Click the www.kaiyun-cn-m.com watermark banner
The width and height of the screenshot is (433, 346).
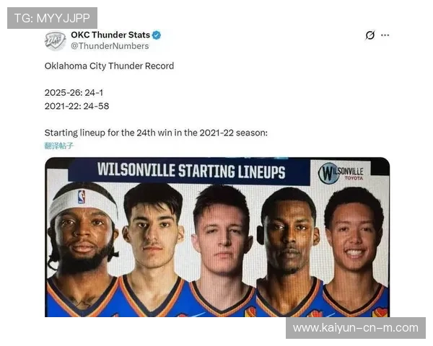coord(356,328)
